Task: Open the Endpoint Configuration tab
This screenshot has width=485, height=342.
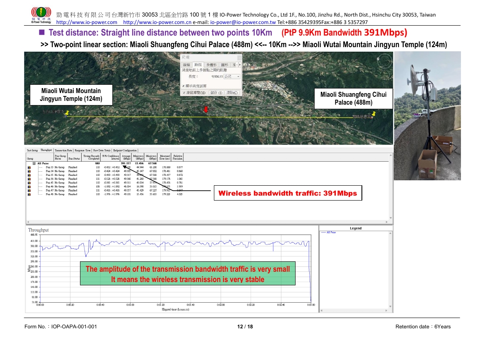Action: [x=125, y=151]
